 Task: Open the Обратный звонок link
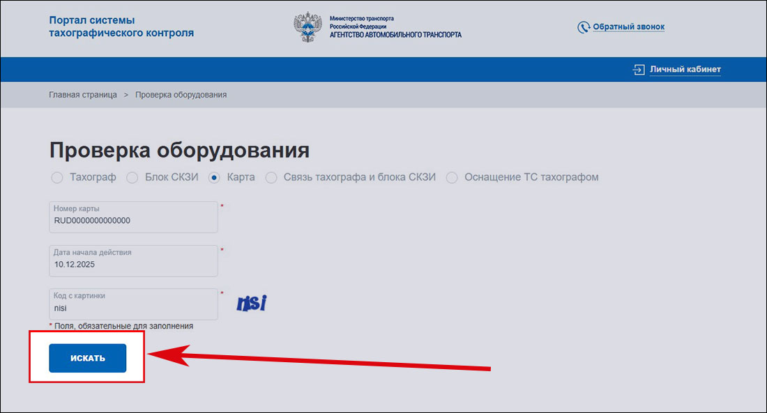[628, 27]
